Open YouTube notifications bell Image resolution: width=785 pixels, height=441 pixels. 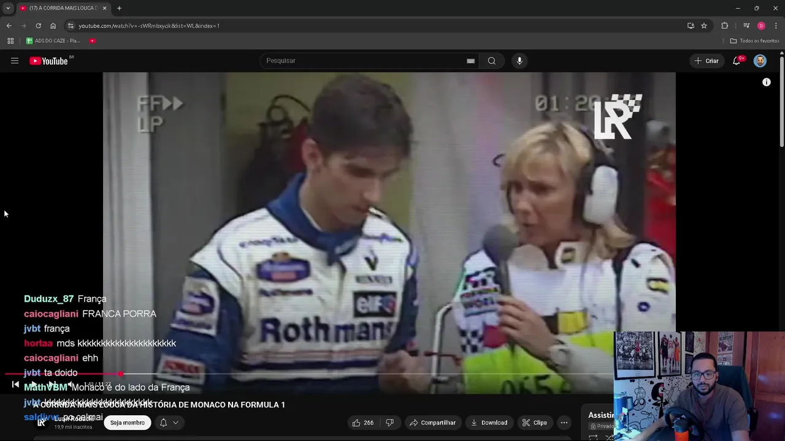click(x=737, y=61)
